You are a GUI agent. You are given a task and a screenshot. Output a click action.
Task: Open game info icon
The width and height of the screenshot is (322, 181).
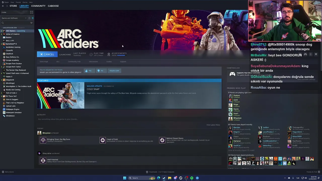click(x=311, y=54)
